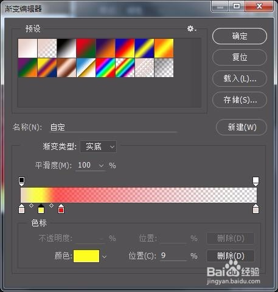The height and width of the screenshot is (292, 278).
Task: Select the blue-yellow-blue gradient preset
Action: 144,49
